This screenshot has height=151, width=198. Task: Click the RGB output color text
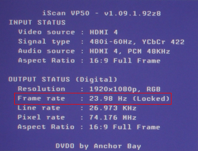[x=153, y=89]
